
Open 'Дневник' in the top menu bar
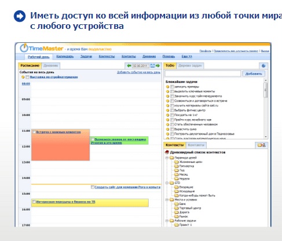coord(149,57)
